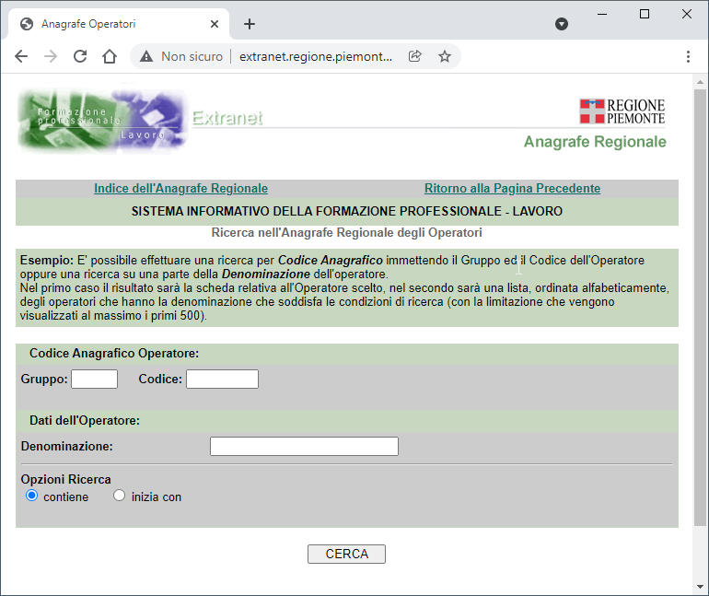Follow Ritorno alla Pagina Precedente link
This screenshot has width=709, height=596.
pos(512,188)
